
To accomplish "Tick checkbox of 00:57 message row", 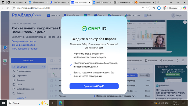I will click(x=52, y=86).
